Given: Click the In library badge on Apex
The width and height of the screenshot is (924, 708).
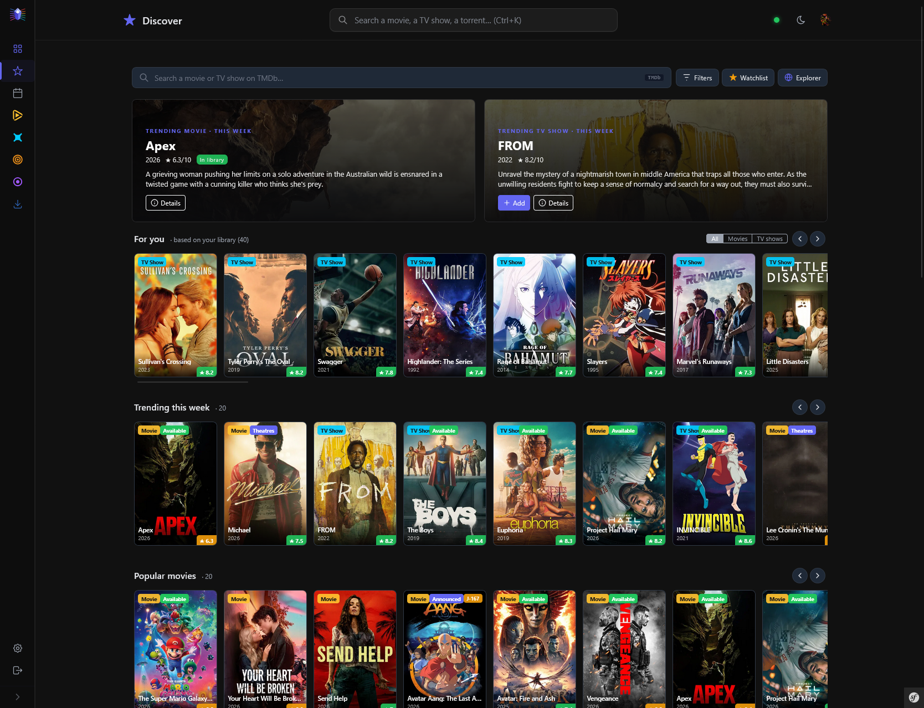Looking at the screenshot, I should [212, 160].
